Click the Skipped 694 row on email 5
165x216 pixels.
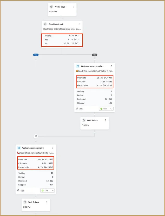[x=36, y=185]
